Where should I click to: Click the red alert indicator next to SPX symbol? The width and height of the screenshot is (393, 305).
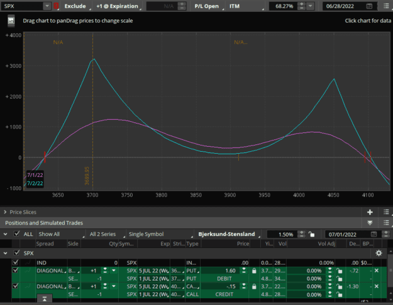(56, 6)
